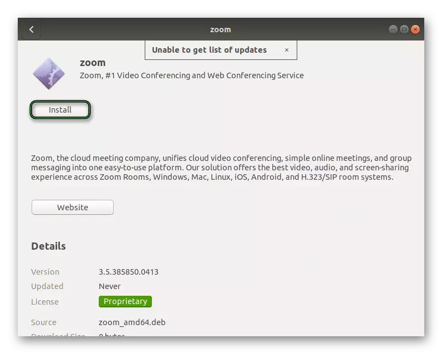Click the Updated label
Image resolution: width=442 pixels, height=354 pixels.
[47, 286]
